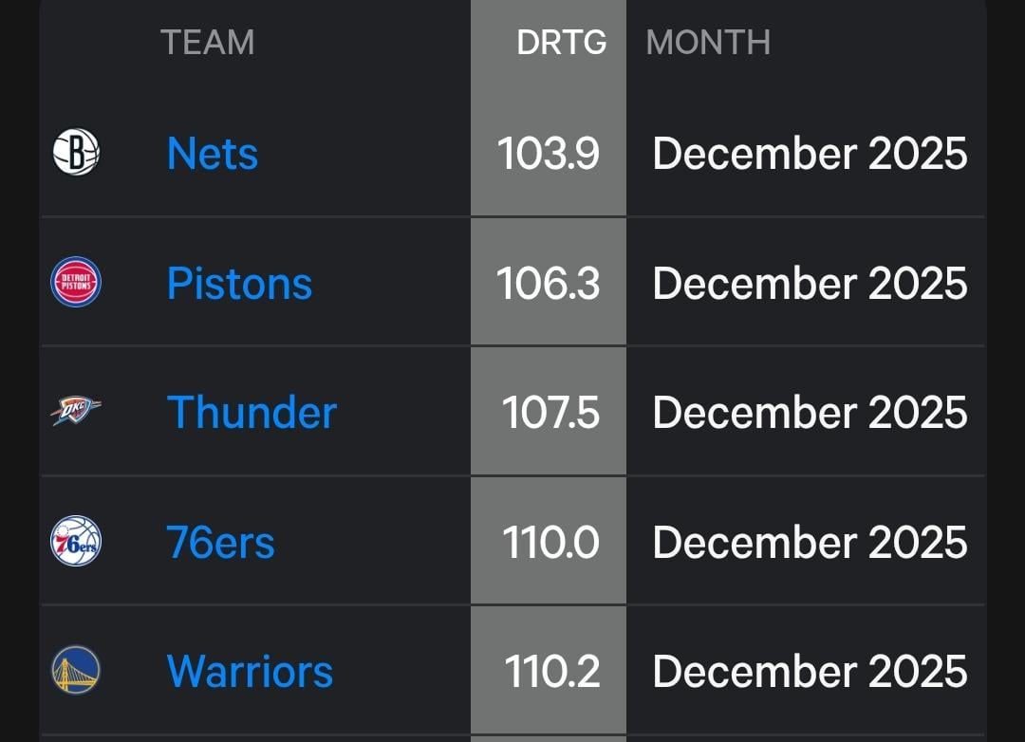
Task: Open the Warriors team link
Action: coord(249,670)
